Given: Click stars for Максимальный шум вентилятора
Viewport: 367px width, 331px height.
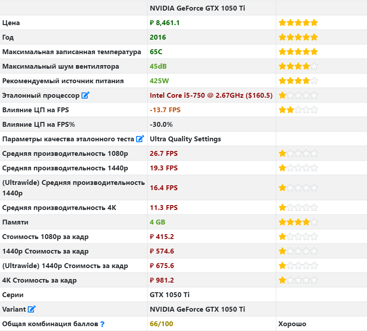Looking at the screenshot, I should click(x=298, y=66).
